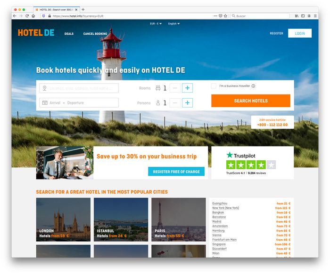Open the English language dropdown
330x274 pixels.
(174, 23)
